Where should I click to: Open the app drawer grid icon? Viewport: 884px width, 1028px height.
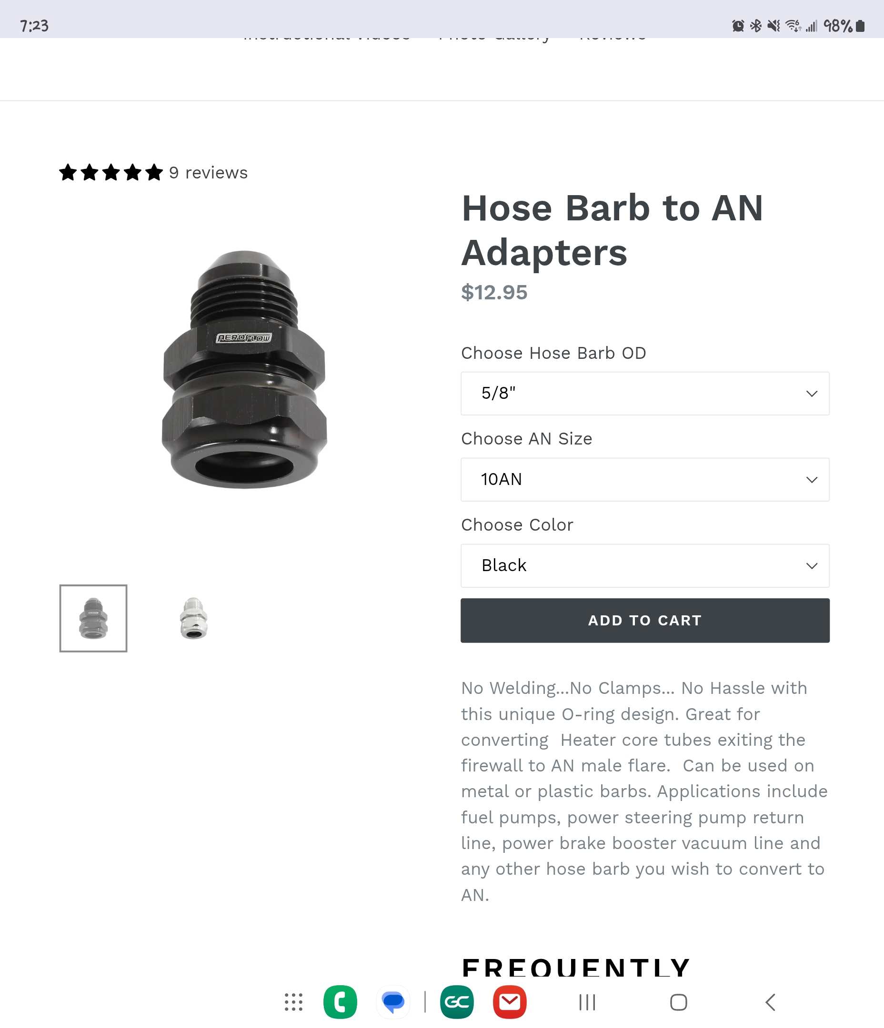tap(293, 1002)
